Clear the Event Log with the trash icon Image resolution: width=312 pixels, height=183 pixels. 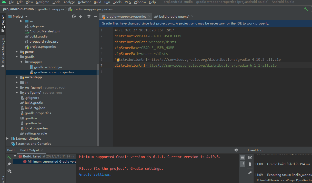[x=250, y=164]
